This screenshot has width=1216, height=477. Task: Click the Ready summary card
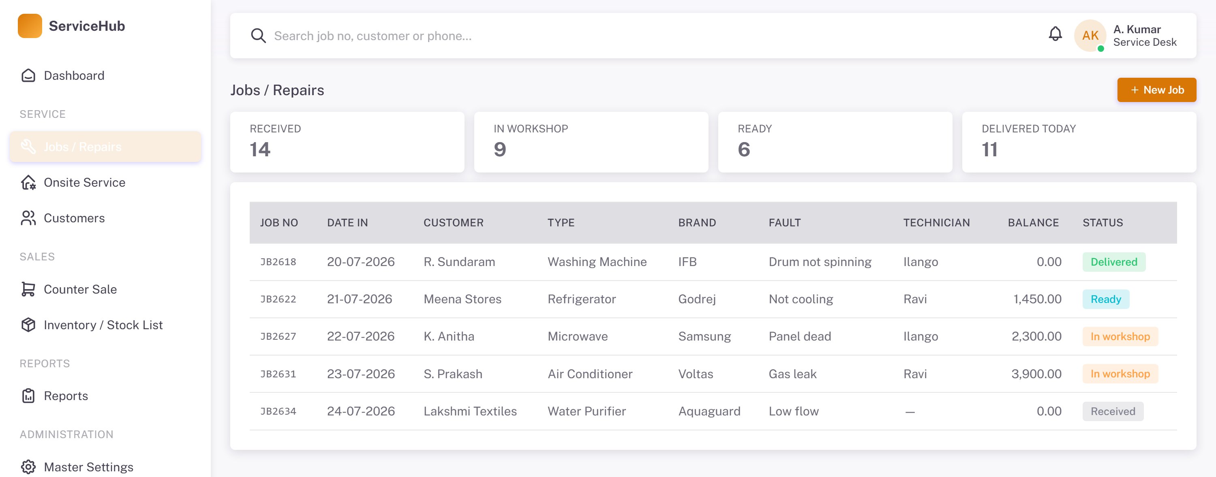pyautogui.click(x=835, y=143)
